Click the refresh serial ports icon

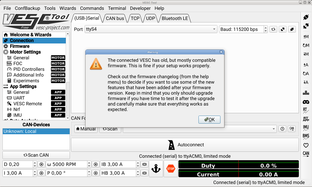(273, 29)
